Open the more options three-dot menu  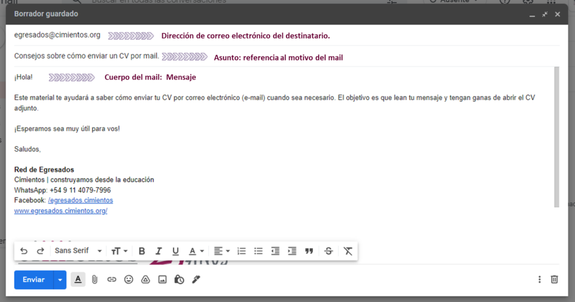point(540,279)
